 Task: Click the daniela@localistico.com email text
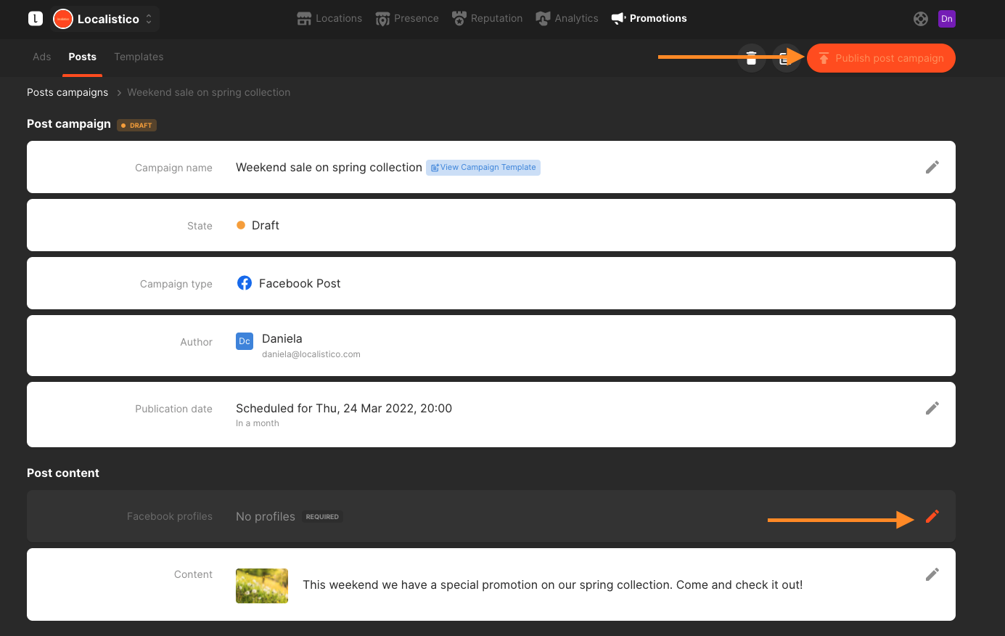(311, 354)
